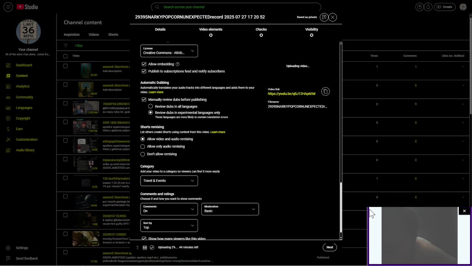Click the Languages sidebar icon

point(8,108)
